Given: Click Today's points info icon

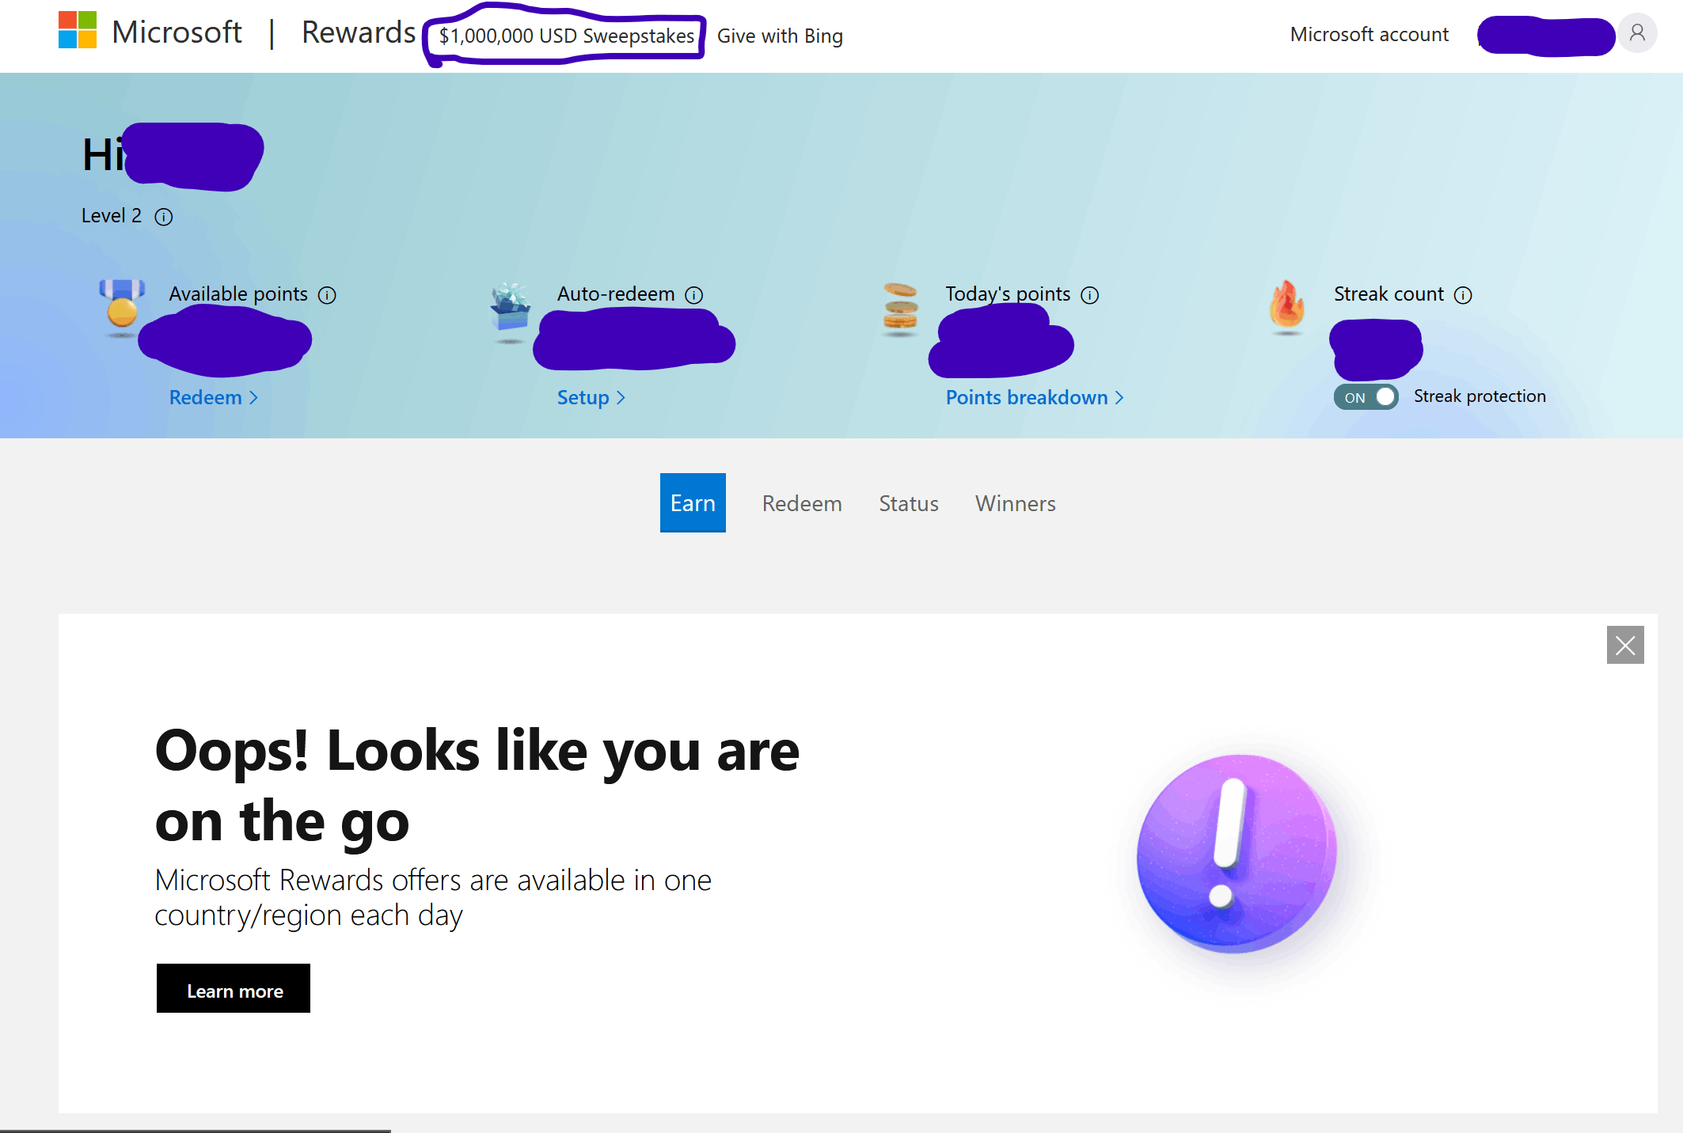Looking at the screenshot, I should (x=1090, y=295).
